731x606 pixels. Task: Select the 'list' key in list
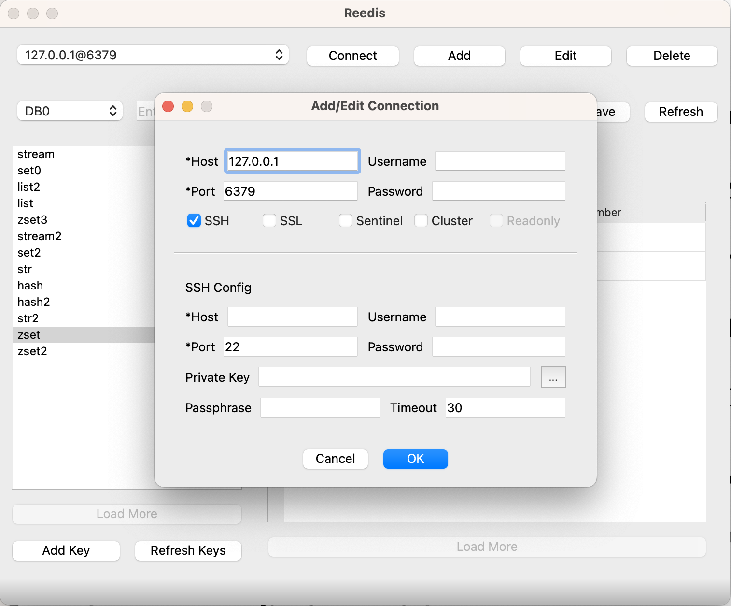tap(83, 203)
